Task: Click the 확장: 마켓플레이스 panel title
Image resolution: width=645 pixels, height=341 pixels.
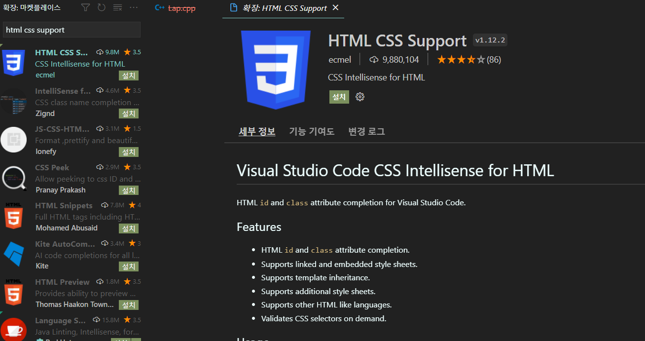Action: click(32, 7)
